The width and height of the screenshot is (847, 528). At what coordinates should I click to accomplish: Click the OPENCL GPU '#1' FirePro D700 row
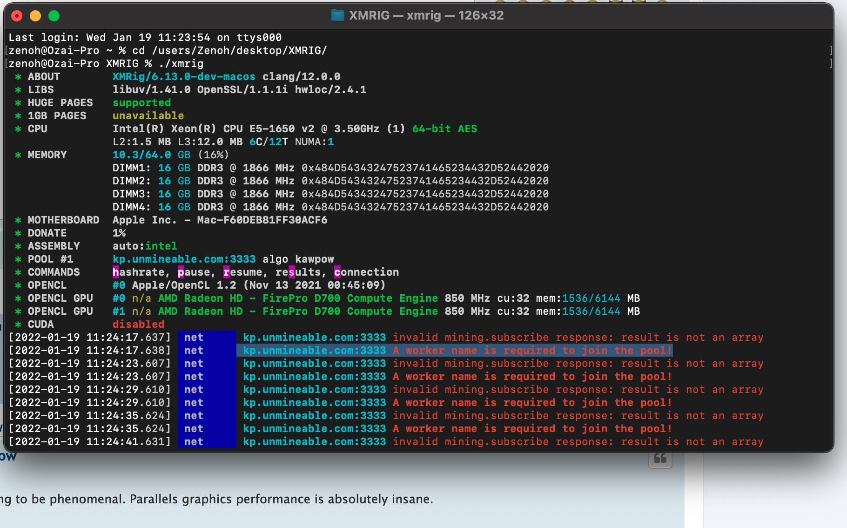point(376,311)
